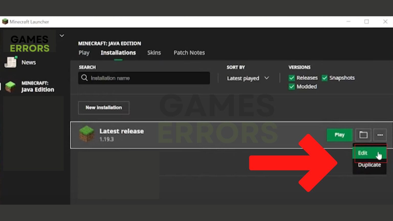Image resolution: width=393 pixels, height=221 pixels.
Task: Toggle the Modded checkbox
Action: (292, 87)
